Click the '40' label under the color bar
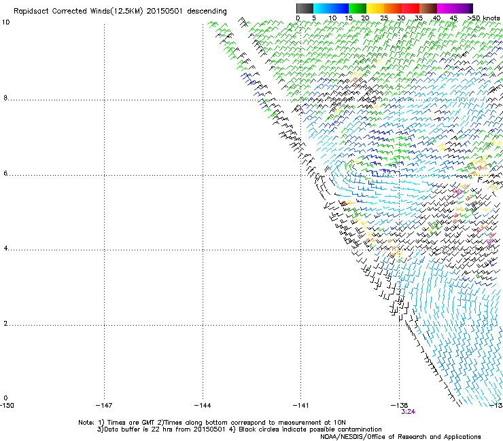Viewport: 503px width, 441px height. 436,18
